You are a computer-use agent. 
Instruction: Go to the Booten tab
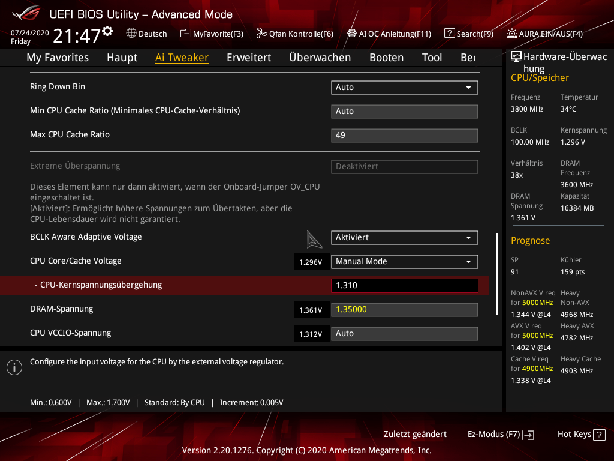(387, 58)
